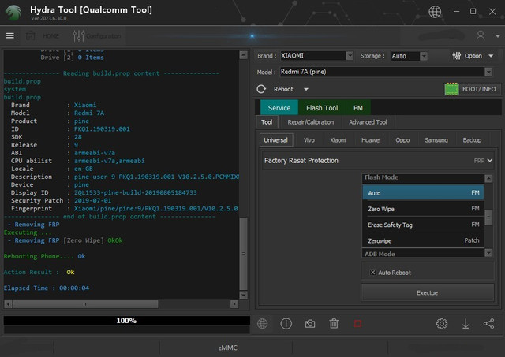
Task: Select Zero Wipe FM entry
Action: [x=423, y=209]
